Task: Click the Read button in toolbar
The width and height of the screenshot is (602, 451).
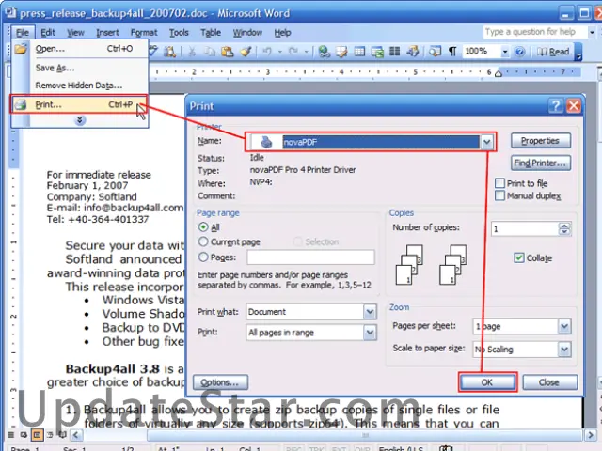Action: (x=553, y=52)
